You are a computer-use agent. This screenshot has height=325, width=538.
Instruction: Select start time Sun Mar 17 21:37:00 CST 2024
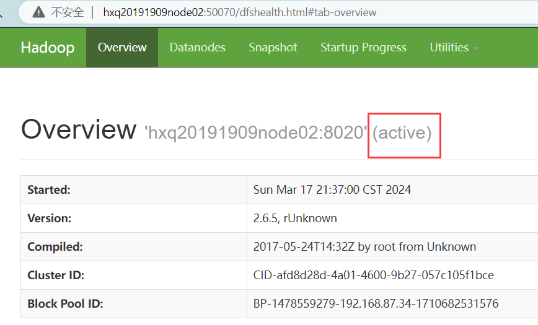click(x=332, y=189)
